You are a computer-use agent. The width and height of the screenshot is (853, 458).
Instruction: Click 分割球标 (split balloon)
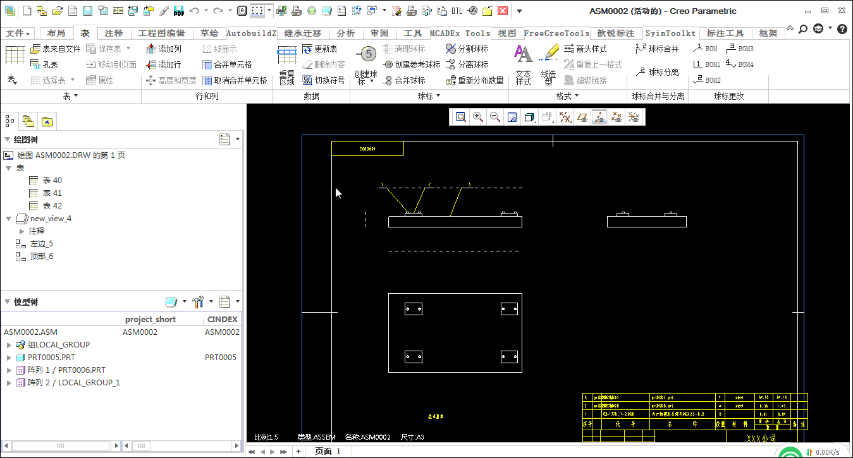click(x=467, y=49)
